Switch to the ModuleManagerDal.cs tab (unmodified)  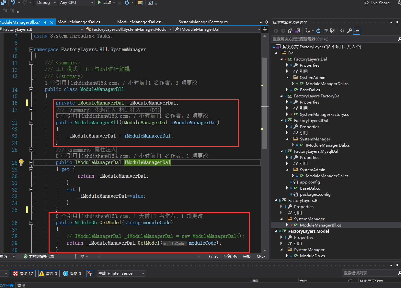(78, 22)
